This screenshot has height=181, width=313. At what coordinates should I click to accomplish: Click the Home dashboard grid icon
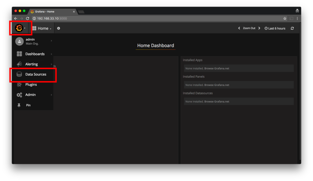click(x=34, y=28)
